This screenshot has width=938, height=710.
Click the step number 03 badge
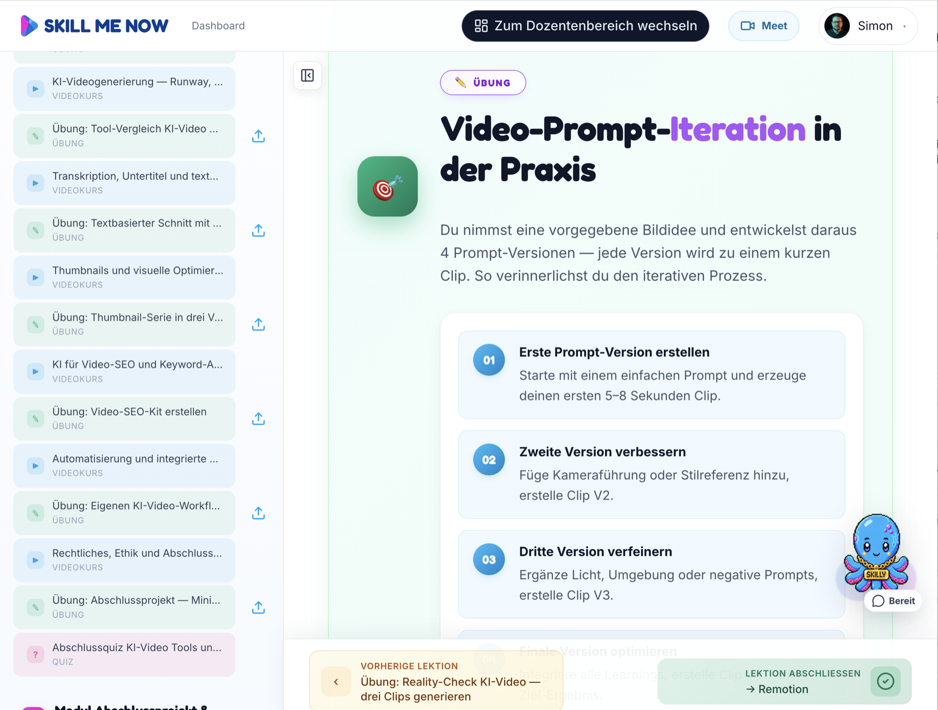click(489, 559)
